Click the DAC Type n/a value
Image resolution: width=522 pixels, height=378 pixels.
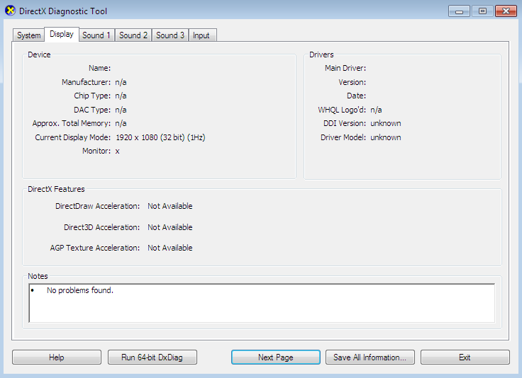[121, 110]
